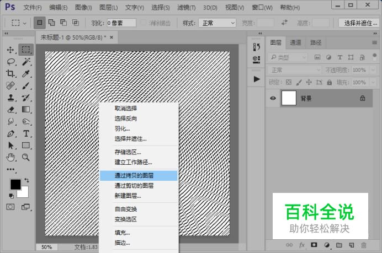
Task: Open the layer blend mode 正常 dropdown
Action: (295, 70)
